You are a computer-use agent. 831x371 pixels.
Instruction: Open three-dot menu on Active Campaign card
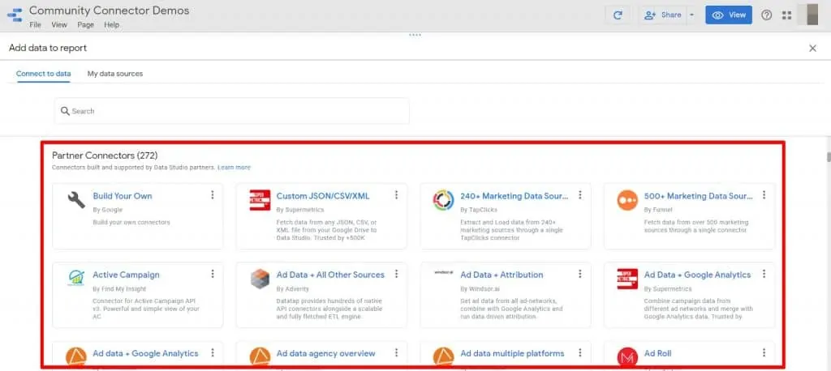coord(213,275)
